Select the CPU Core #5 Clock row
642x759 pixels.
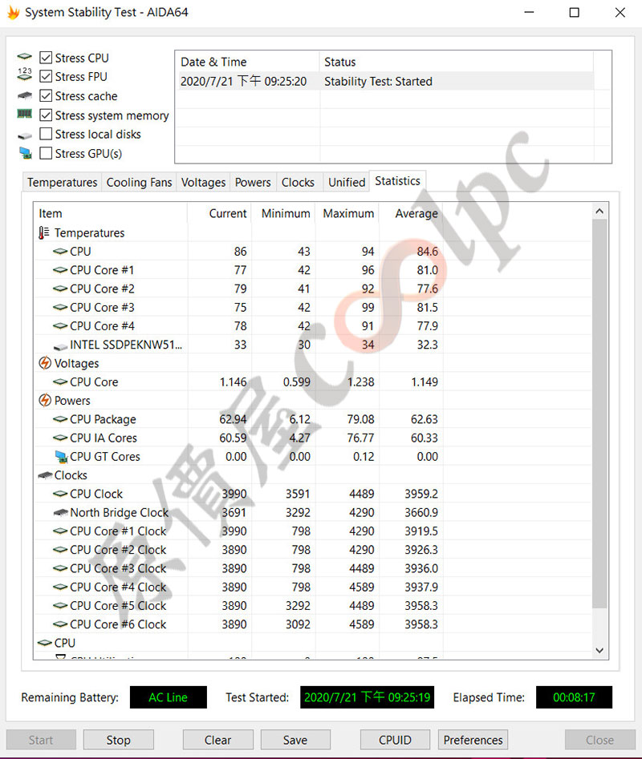(x=312, y=606)
